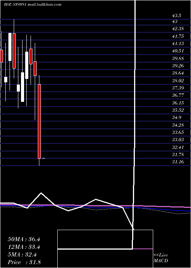The width and height of the screenshot is (191, 268).
Task: Click the 'Price : 31.8' value text
Action: [x=24, y=262]
